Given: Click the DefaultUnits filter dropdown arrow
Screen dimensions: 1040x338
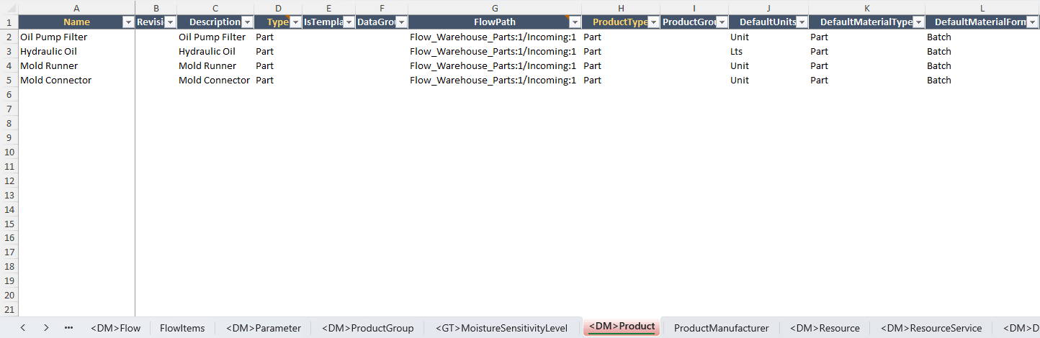Looking at the screenshot, I should click(802, 22).
